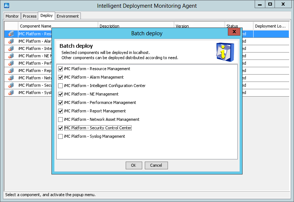This screenshot has height=202, width=294.
Task: Click the Version column header
Action: (x=199, y=26)
